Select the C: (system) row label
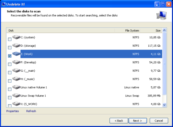This screenshot has width=173, height=127. 28,37
